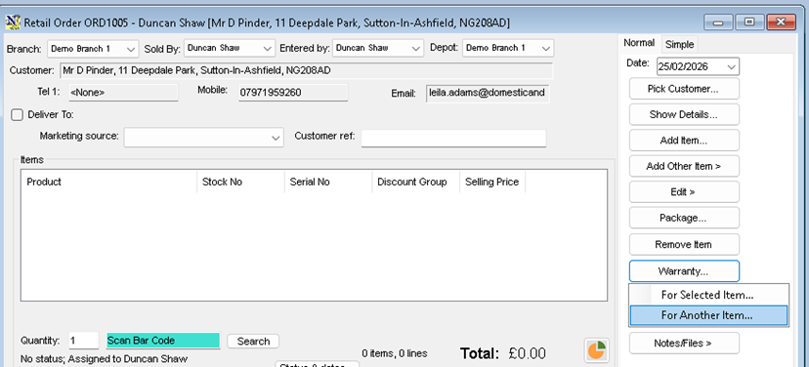Open the Depot dropdown

click(x=508, y=49)
